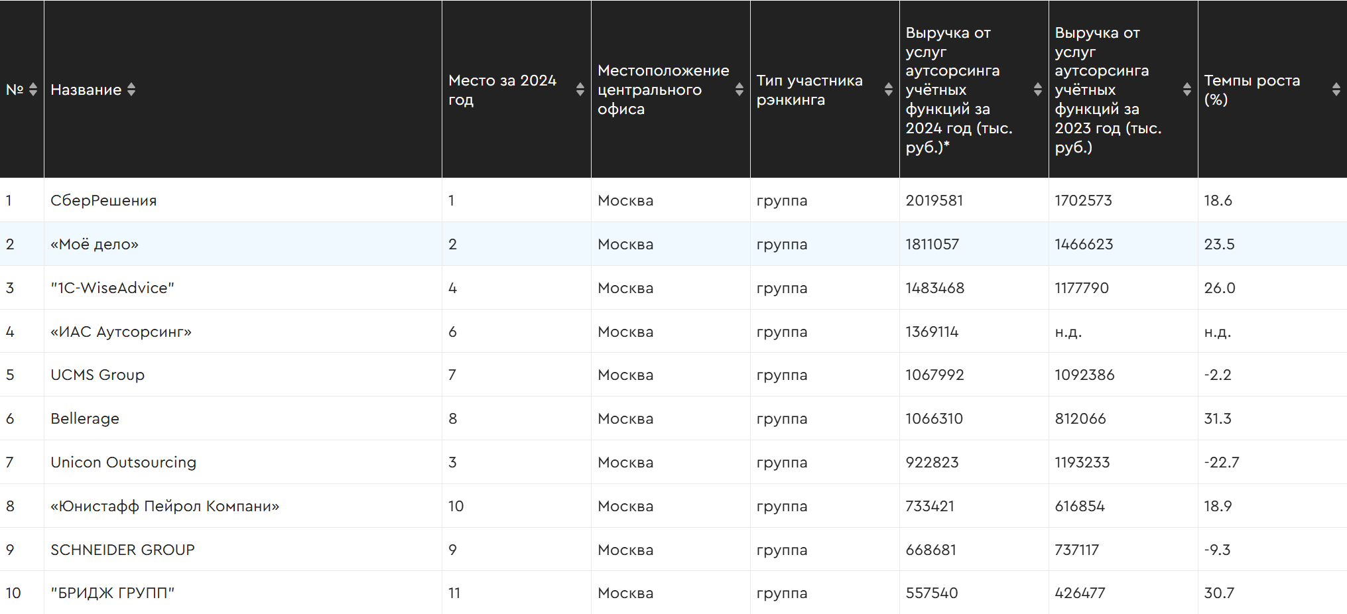This screenshot has height=614, width=1347.
Task: Select the «Моё дело» row name
Action: [x=94, y=244]
